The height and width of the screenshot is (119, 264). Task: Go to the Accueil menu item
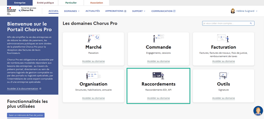(x=54, y=11)
